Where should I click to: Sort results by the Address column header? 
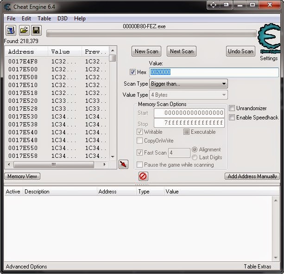(x=26, y=52)
